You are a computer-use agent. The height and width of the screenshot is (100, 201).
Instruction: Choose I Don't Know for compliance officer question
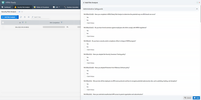point(85,50)
